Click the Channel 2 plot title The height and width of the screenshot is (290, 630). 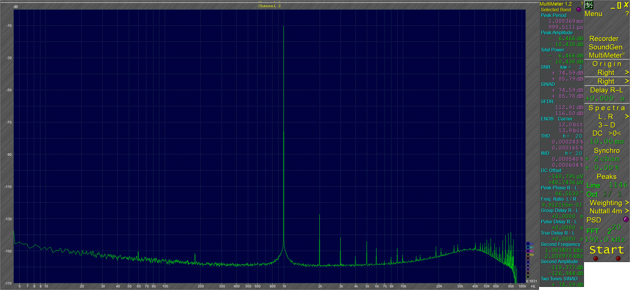click(269, 6)
